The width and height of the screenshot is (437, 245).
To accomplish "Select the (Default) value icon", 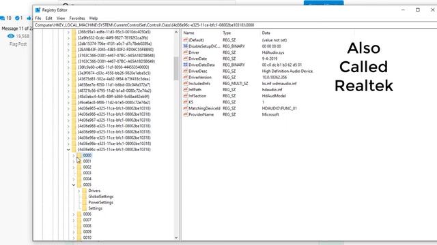I will (x=186, y=39).
